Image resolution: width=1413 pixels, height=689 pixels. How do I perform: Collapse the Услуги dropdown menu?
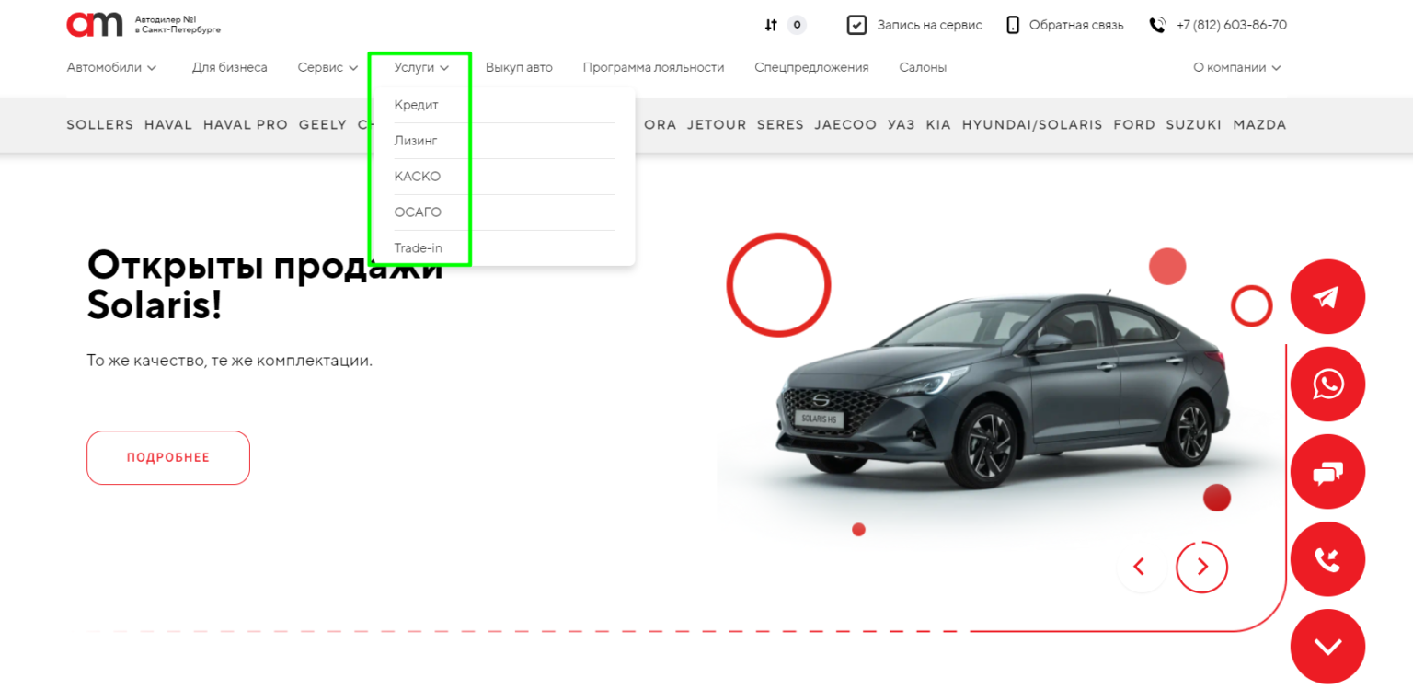point(421,67)
